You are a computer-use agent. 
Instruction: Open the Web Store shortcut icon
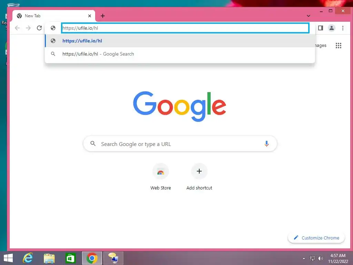(161, 171)
